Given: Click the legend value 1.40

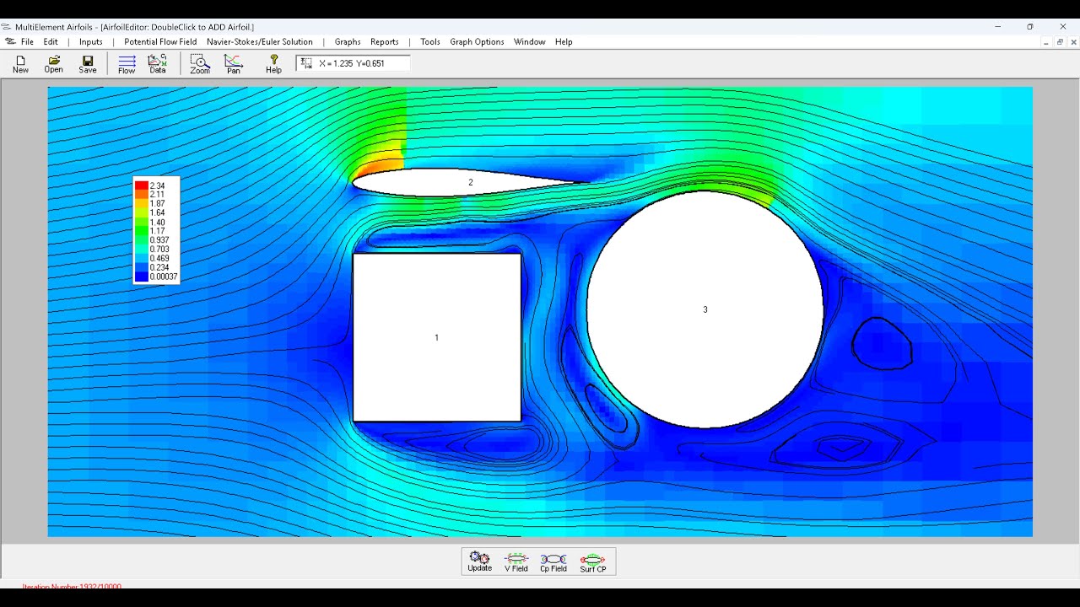Looking at the screenshot, I should click(157, 222).
